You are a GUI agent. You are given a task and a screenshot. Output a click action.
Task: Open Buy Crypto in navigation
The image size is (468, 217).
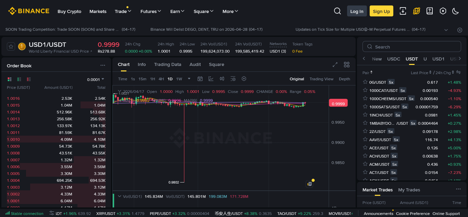pos(70,11)
